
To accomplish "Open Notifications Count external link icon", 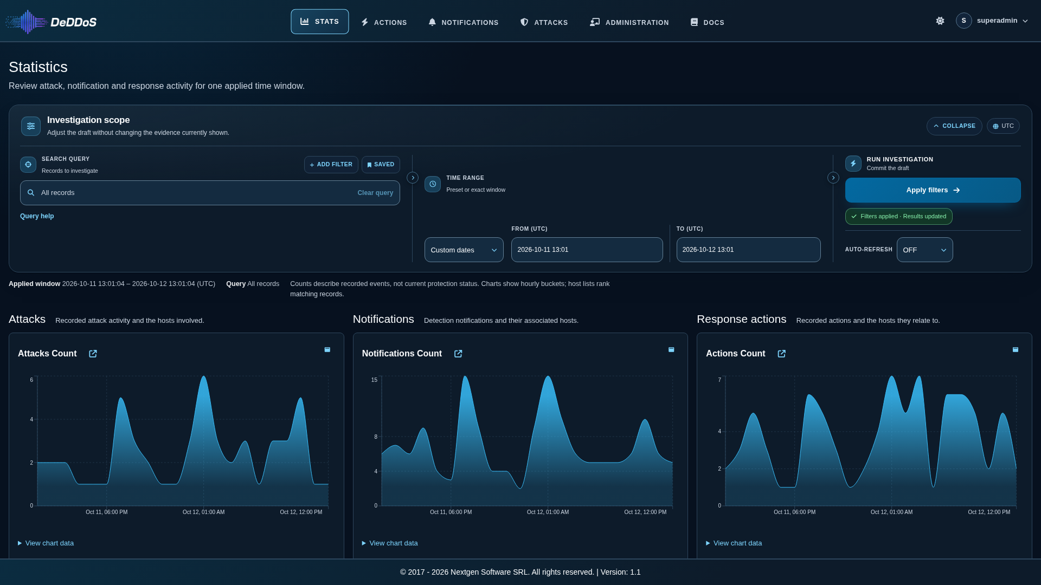I will coord(458,354).
